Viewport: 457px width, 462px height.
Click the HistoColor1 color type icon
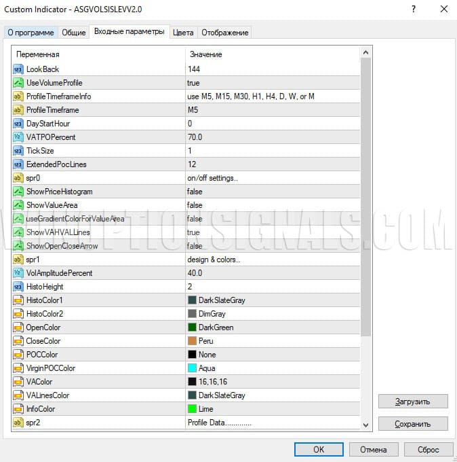(x=18, y=300)
